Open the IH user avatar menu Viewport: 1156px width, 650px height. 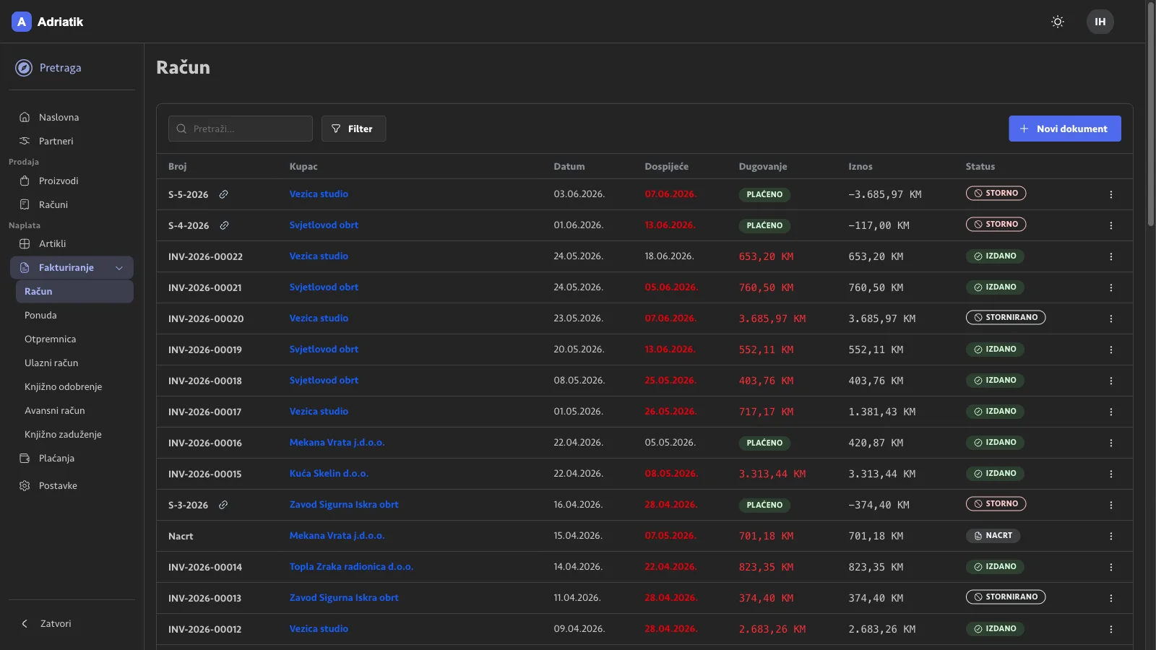click(x=1100, y=22)
